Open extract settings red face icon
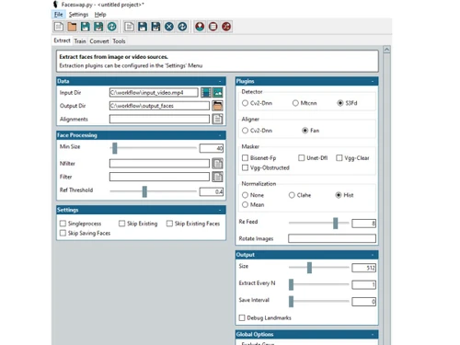 click(x=200, y=27)
